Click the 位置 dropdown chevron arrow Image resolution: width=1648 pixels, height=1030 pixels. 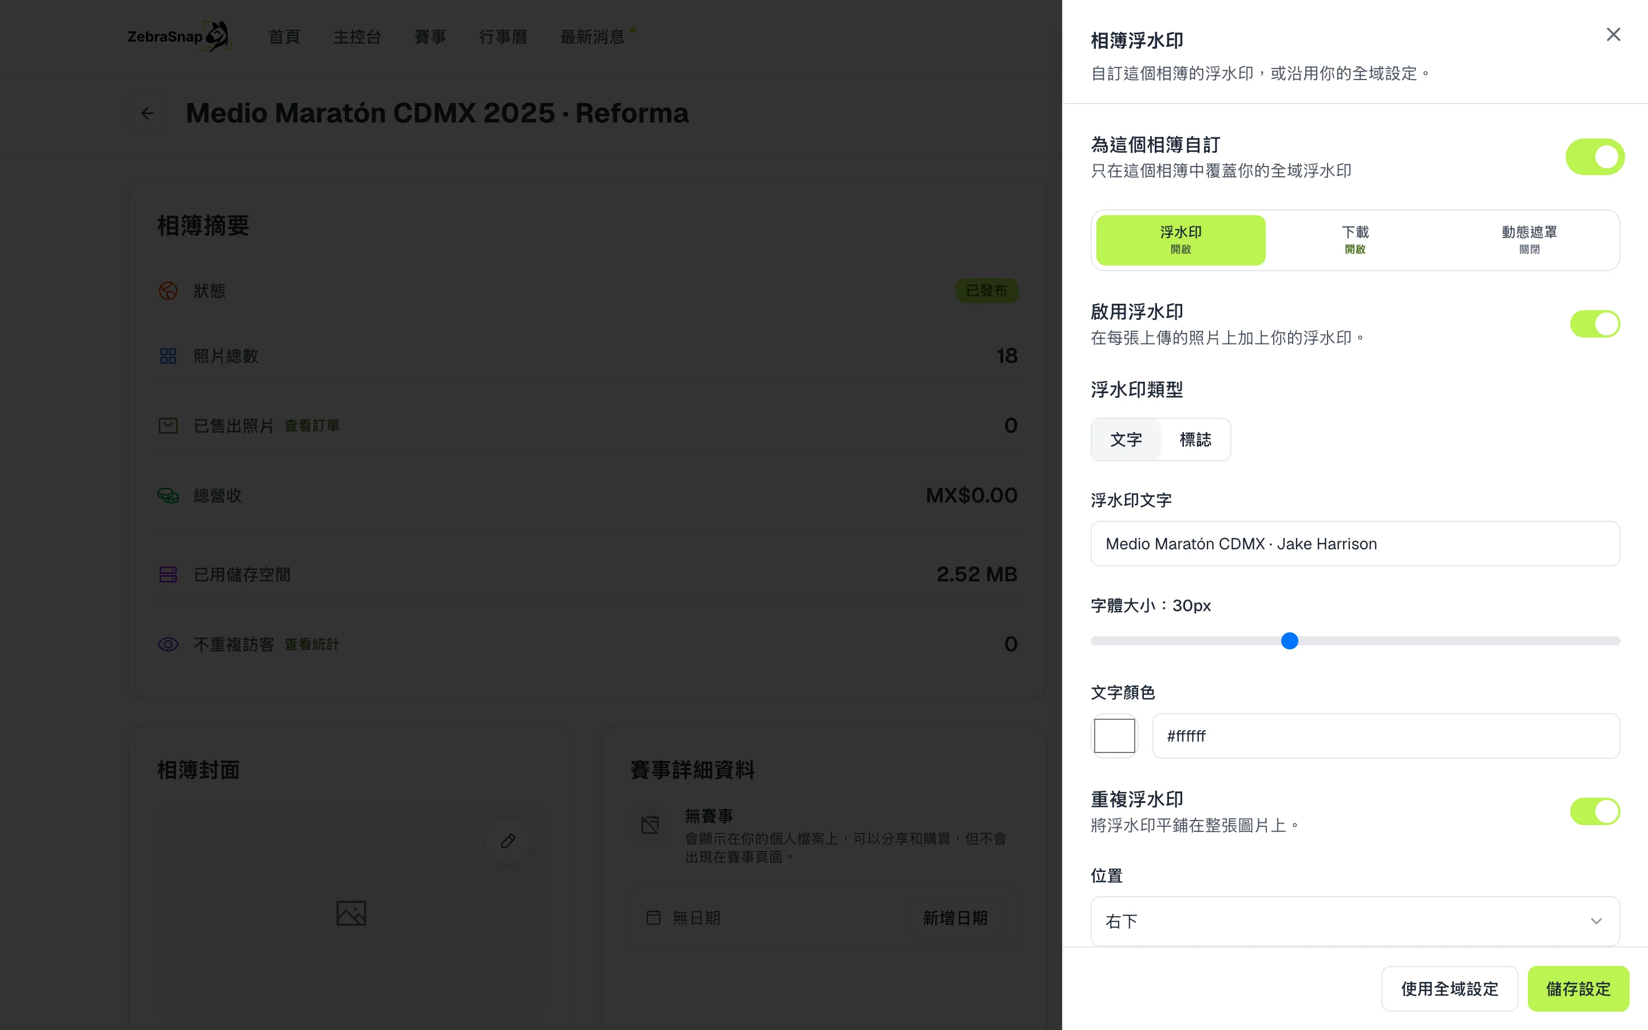coord(1595,921)
